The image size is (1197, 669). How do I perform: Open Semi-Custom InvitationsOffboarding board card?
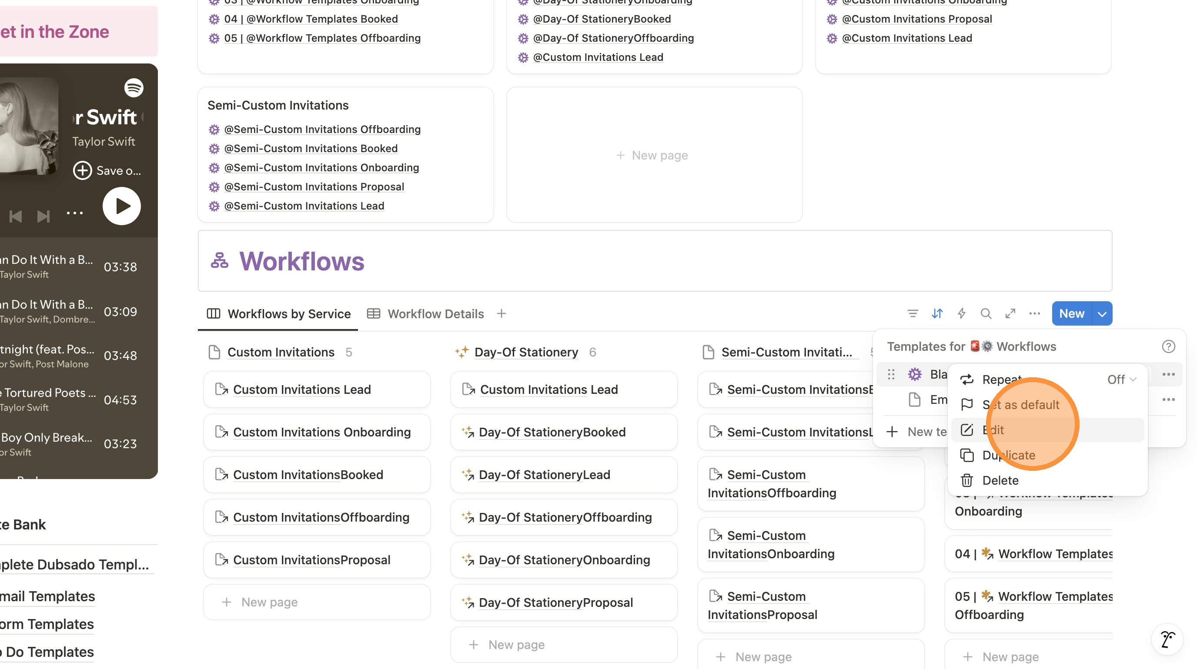(811, 484)
